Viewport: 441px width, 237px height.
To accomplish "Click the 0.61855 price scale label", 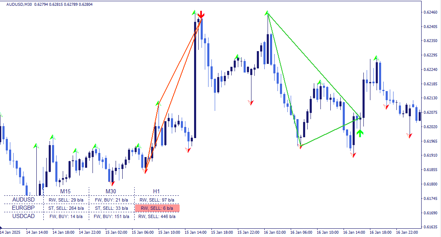I will click(431, 169).
